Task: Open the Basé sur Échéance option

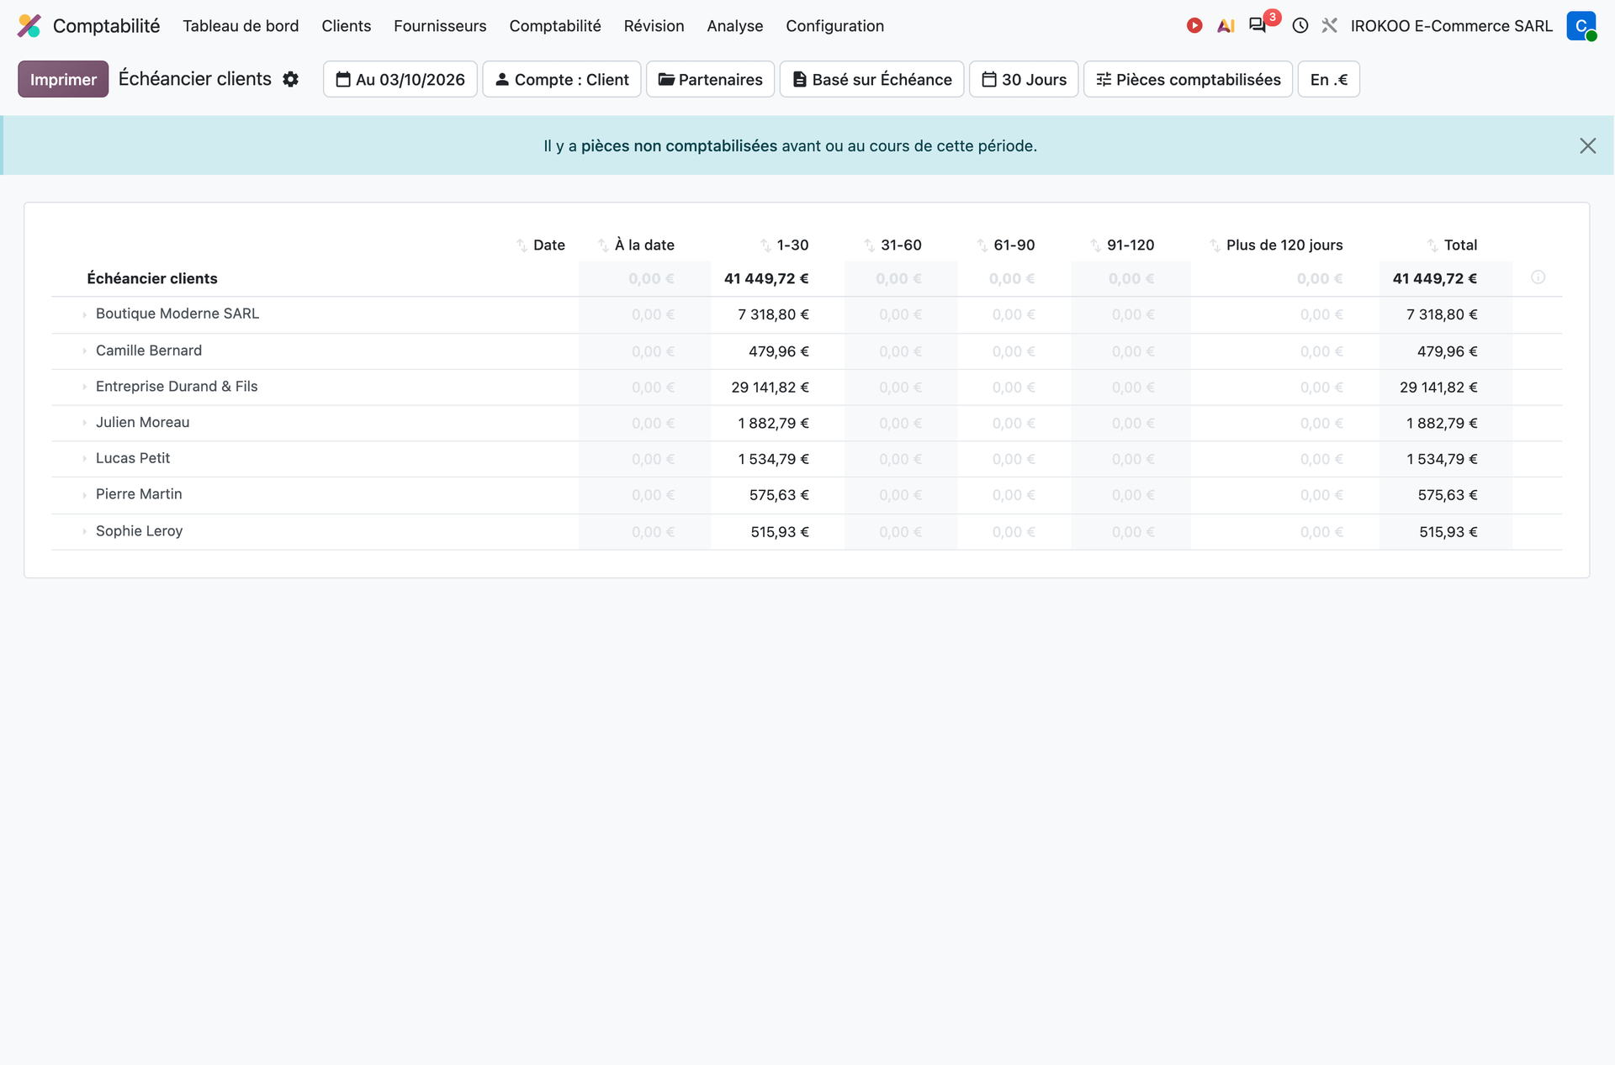Action: [871, 79]
